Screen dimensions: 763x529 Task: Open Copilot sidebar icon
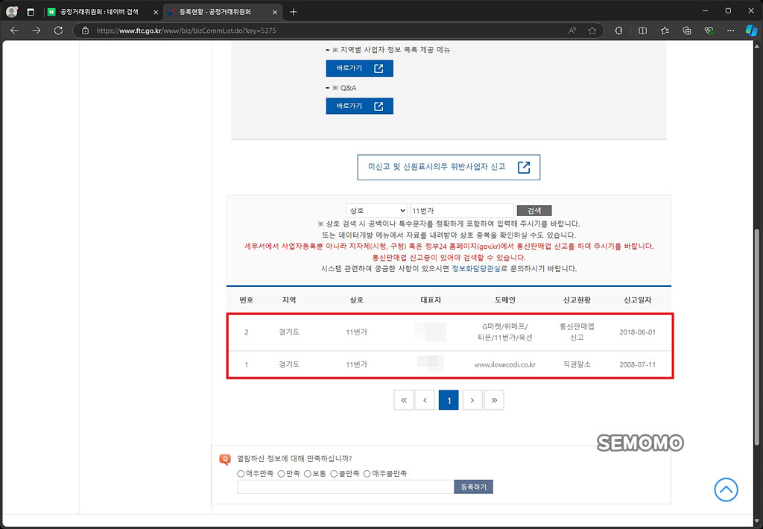click(751, 30)
